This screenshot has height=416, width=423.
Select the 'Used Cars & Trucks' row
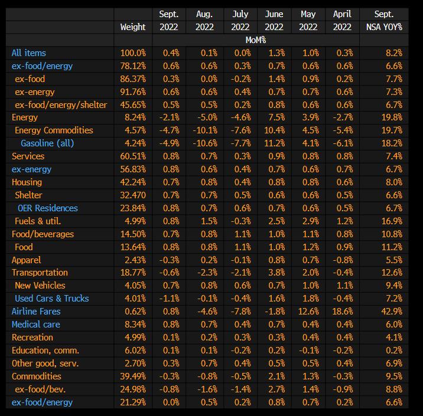coord(52,299)
